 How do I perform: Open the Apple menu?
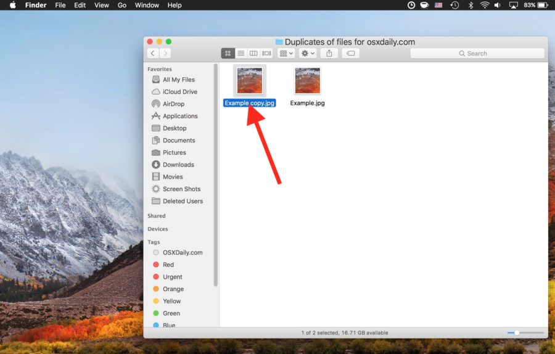click(12, 5)
